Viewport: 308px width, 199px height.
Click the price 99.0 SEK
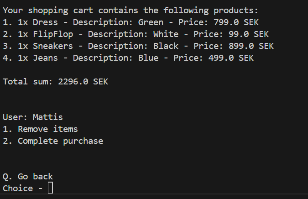click(x=249, y=34)
